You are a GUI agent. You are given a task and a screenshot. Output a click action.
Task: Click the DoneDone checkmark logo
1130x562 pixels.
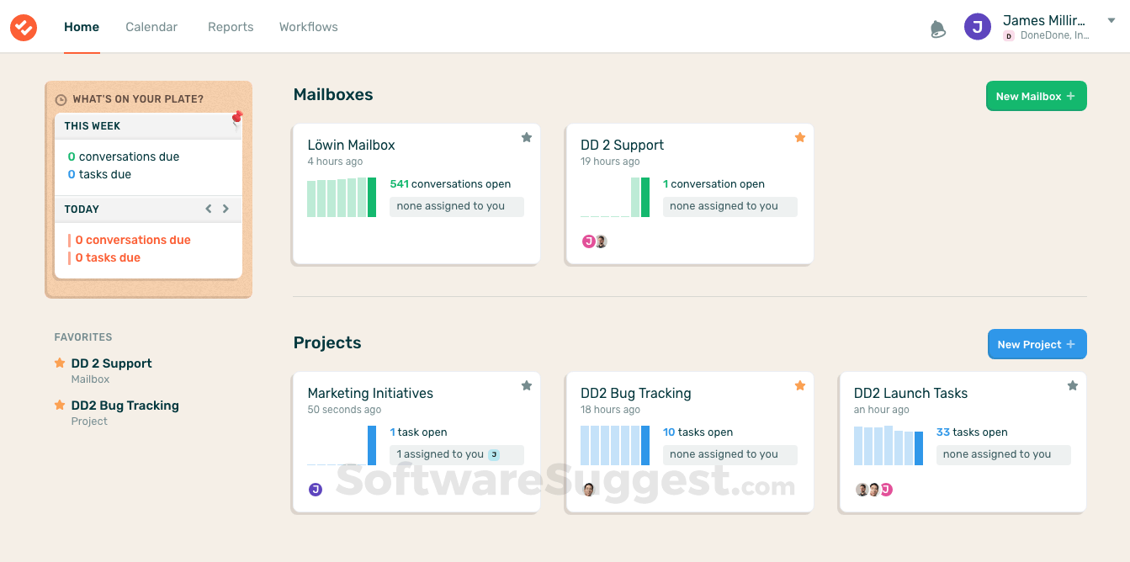click(24, 27)
